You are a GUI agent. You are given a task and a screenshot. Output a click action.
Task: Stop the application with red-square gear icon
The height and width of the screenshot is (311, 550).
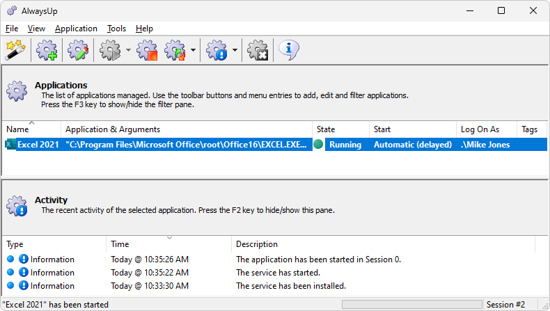pos(148,50)
